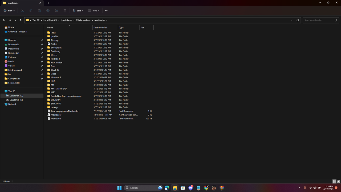Unpin Desktop from Quick access

42,40
